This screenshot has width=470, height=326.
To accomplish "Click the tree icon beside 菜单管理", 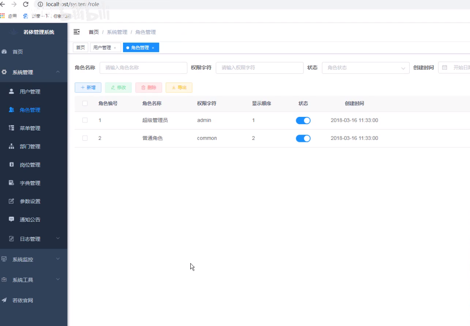I will [11, 128].
